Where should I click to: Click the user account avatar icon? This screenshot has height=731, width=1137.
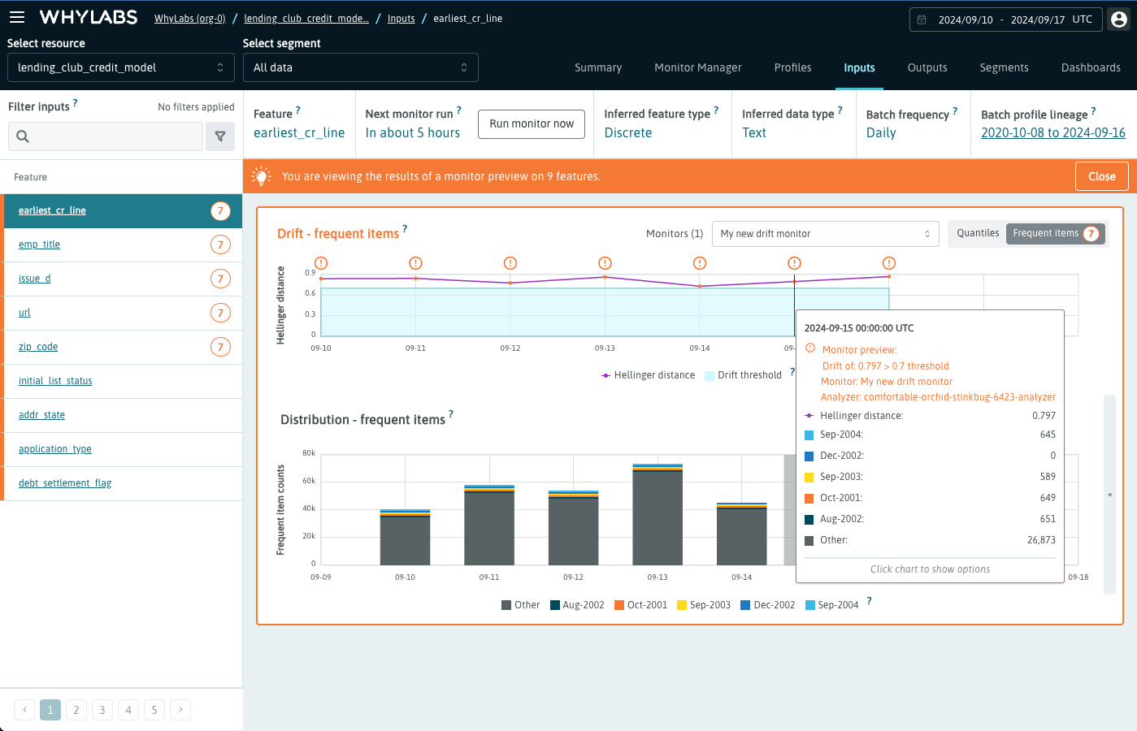1119,19
